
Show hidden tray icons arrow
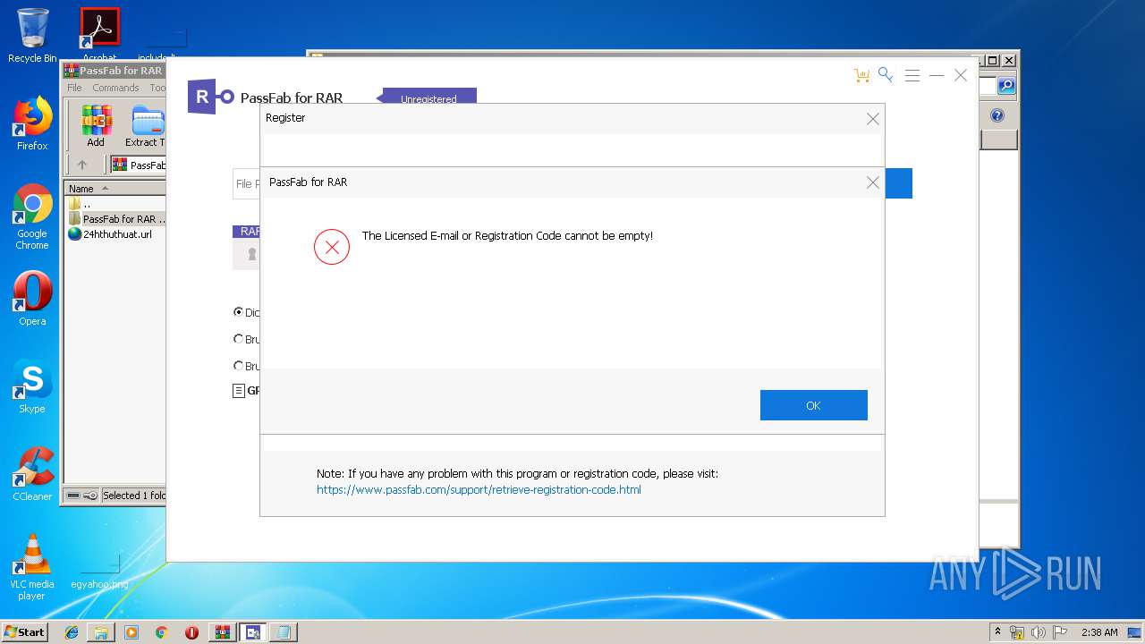pos(997,631)
